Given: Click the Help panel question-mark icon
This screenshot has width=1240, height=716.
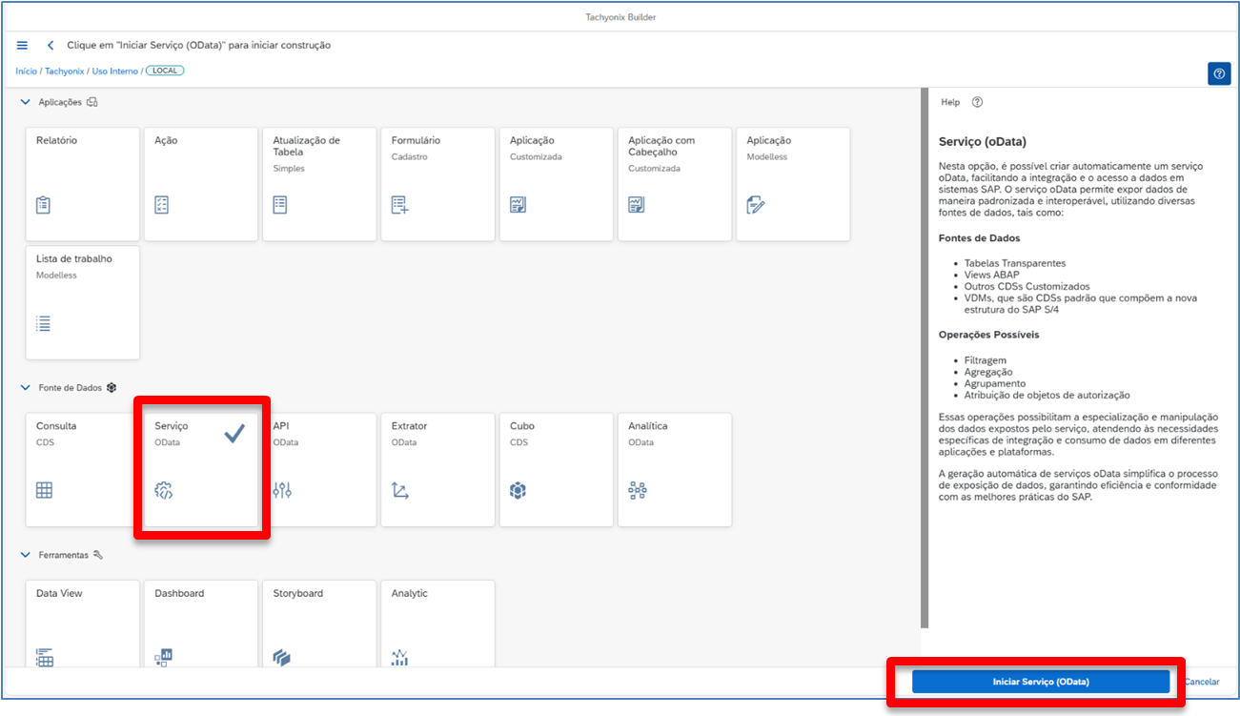Looking at the screenshot, I should pyautogui.click(x=977, y=102).
